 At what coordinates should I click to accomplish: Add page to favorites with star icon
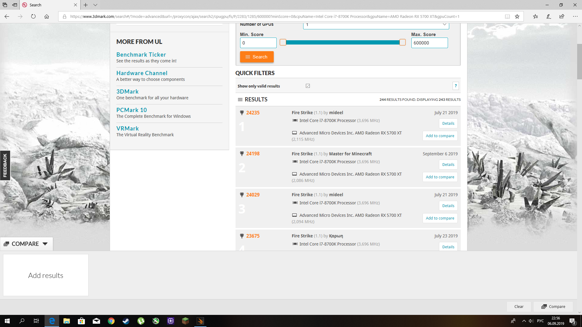click(517, 17)
